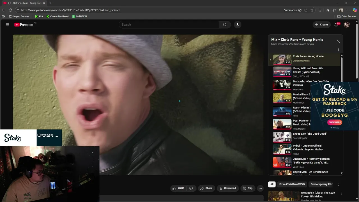This screenshot has width=359, height=202.
Task: Reload the page with refresh icon
Action: coord(10,10)
